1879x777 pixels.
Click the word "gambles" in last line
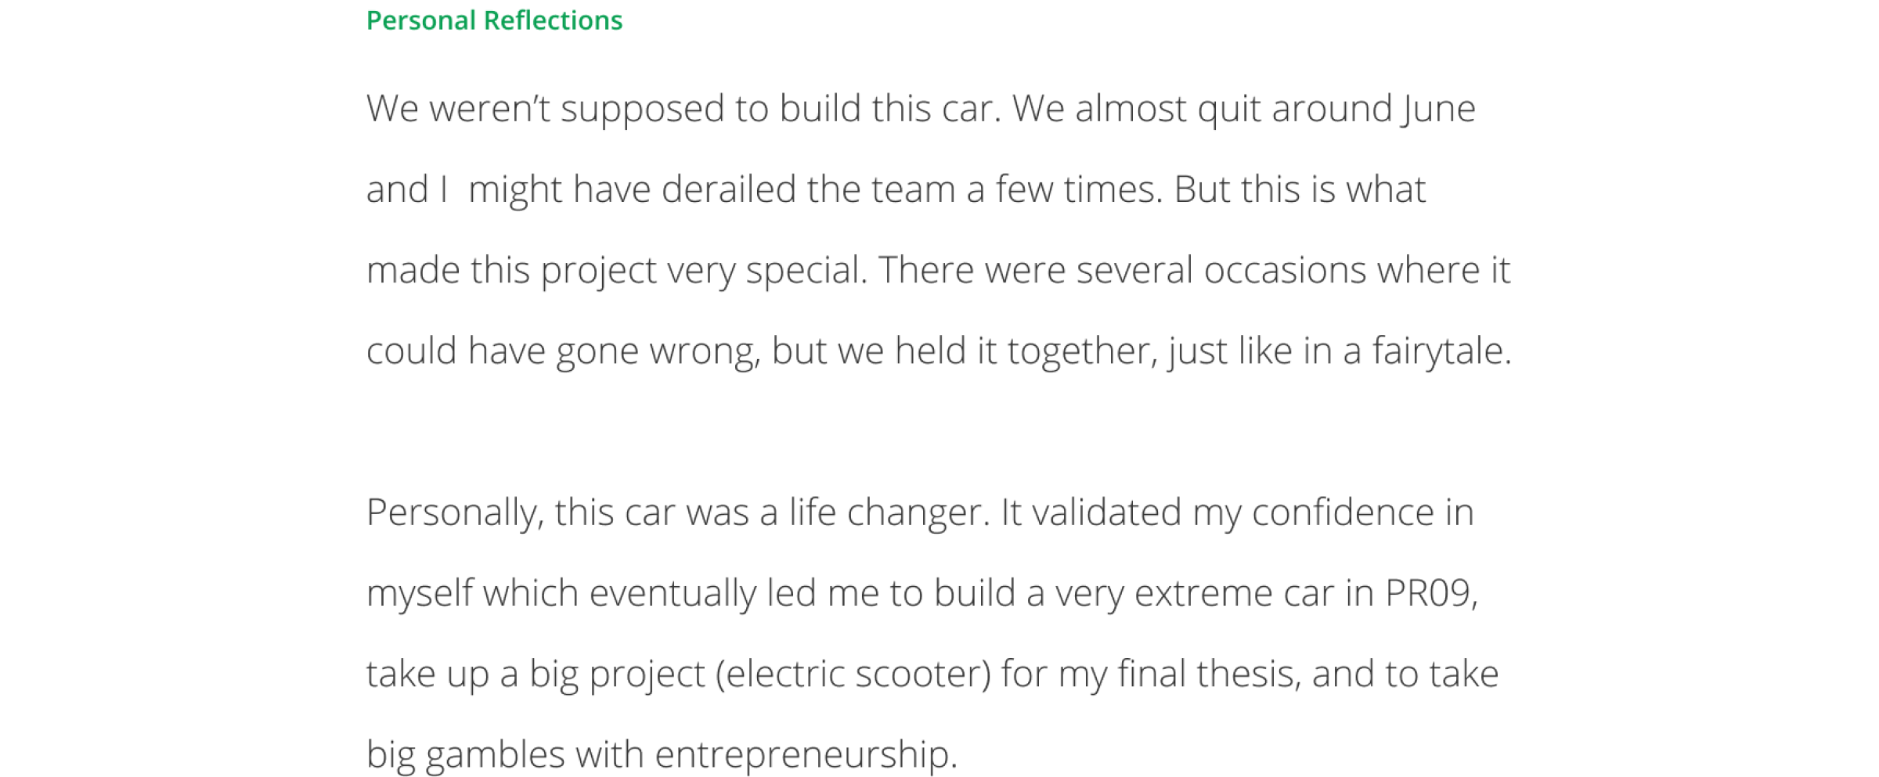click(495, 754)
